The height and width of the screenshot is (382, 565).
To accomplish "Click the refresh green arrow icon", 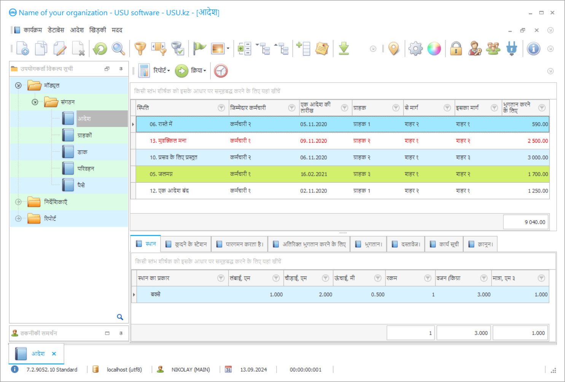I will 100,49.
